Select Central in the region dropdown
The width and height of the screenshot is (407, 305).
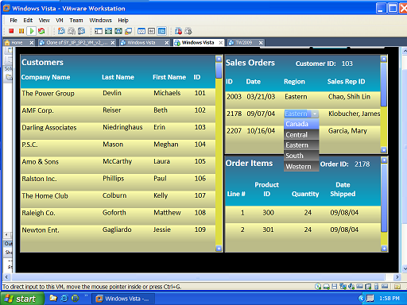click(301, 134)
